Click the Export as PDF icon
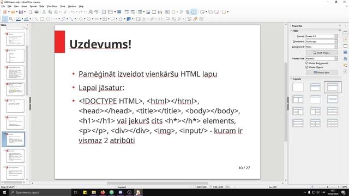The width and height of the screenshot is (349, 196). (31, 12)
